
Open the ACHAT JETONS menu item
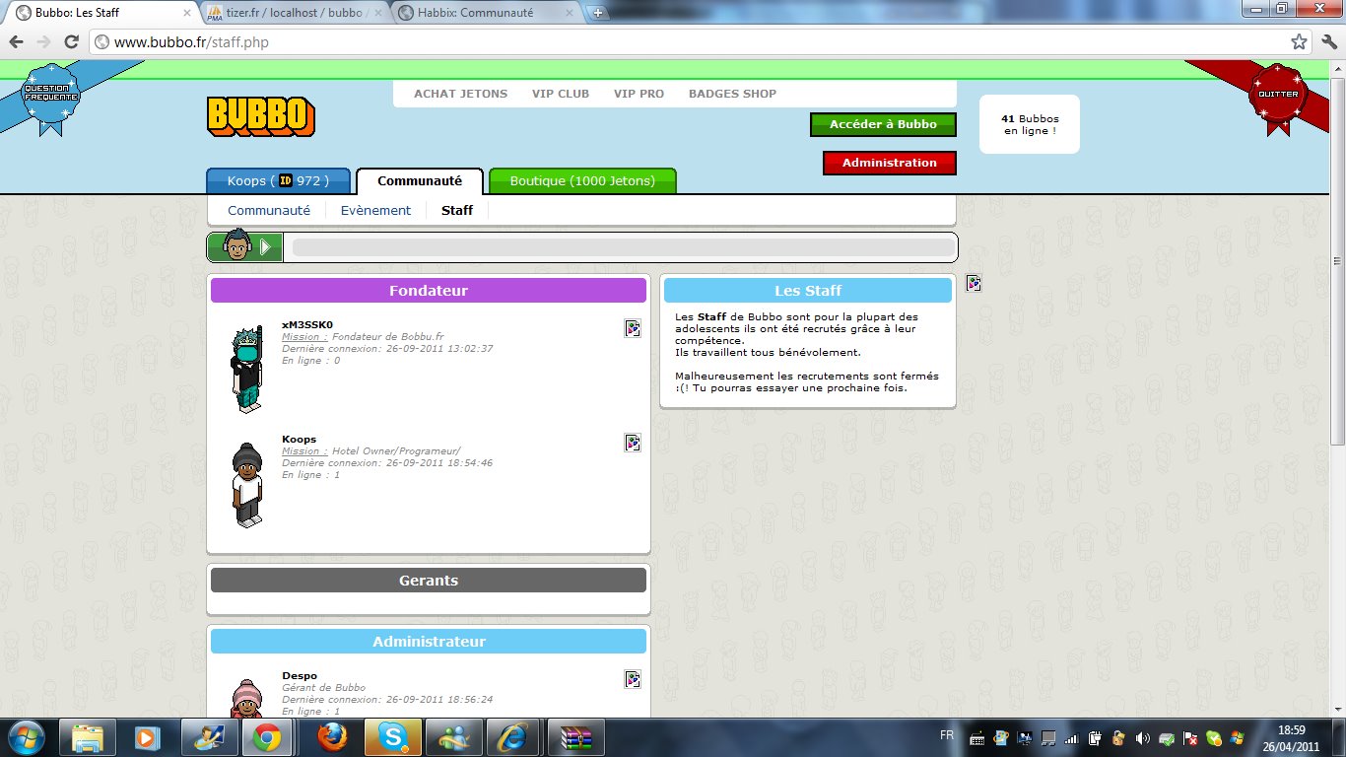(460, 94)
